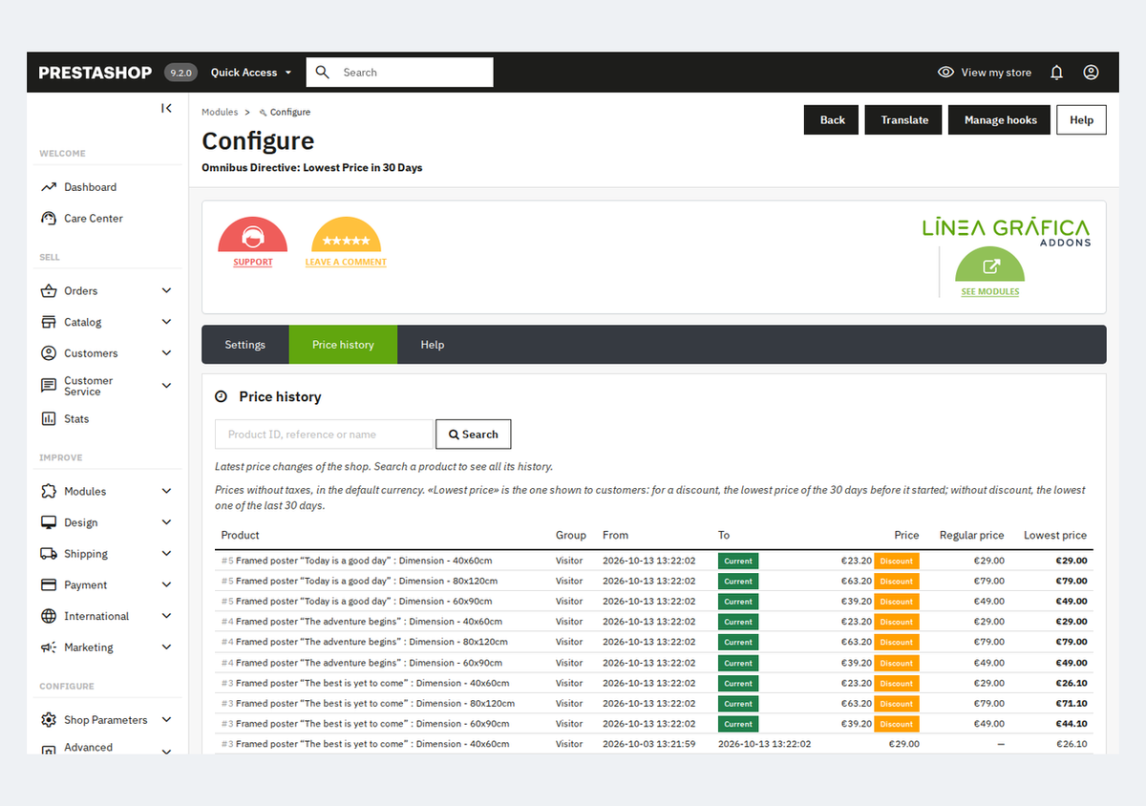Expand the Payment menu chevron
Viewport: 1146px width, 806px height.
(x=167, y=585)
